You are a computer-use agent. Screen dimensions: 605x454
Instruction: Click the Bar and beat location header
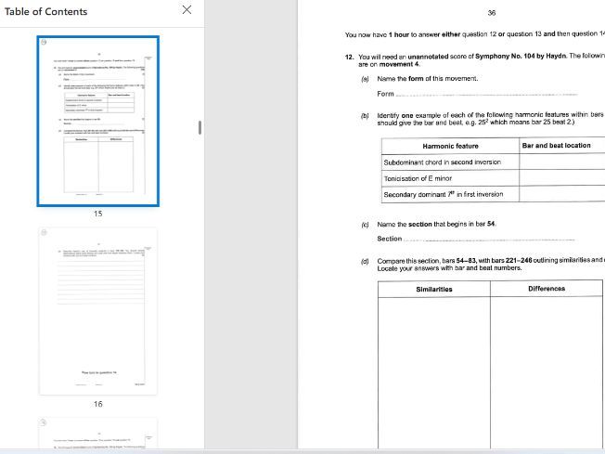[557, 146]
